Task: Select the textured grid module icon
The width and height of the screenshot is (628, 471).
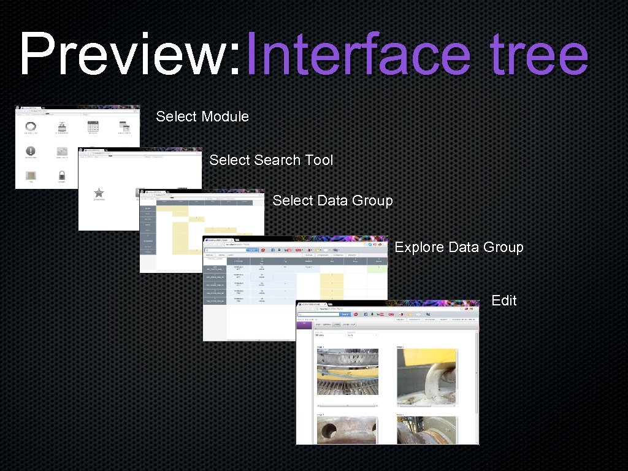Action: coord(62,151)
